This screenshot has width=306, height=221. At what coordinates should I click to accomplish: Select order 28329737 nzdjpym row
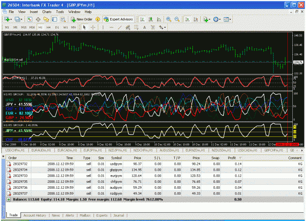155,193
